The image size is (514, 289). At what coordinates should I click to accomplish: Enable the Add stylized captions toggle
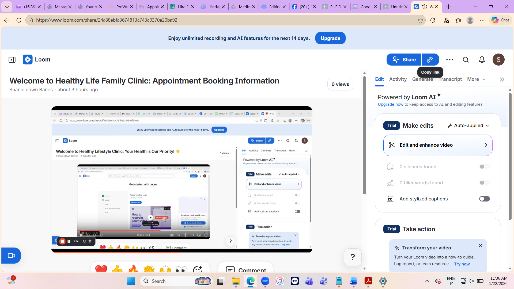(x=484, y=199)
